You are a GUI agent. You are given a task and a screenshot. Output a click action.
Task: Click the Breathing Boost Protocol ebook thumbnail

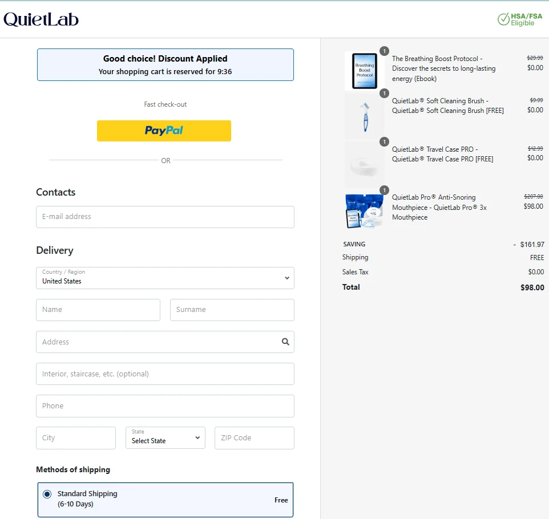(365, 71)
